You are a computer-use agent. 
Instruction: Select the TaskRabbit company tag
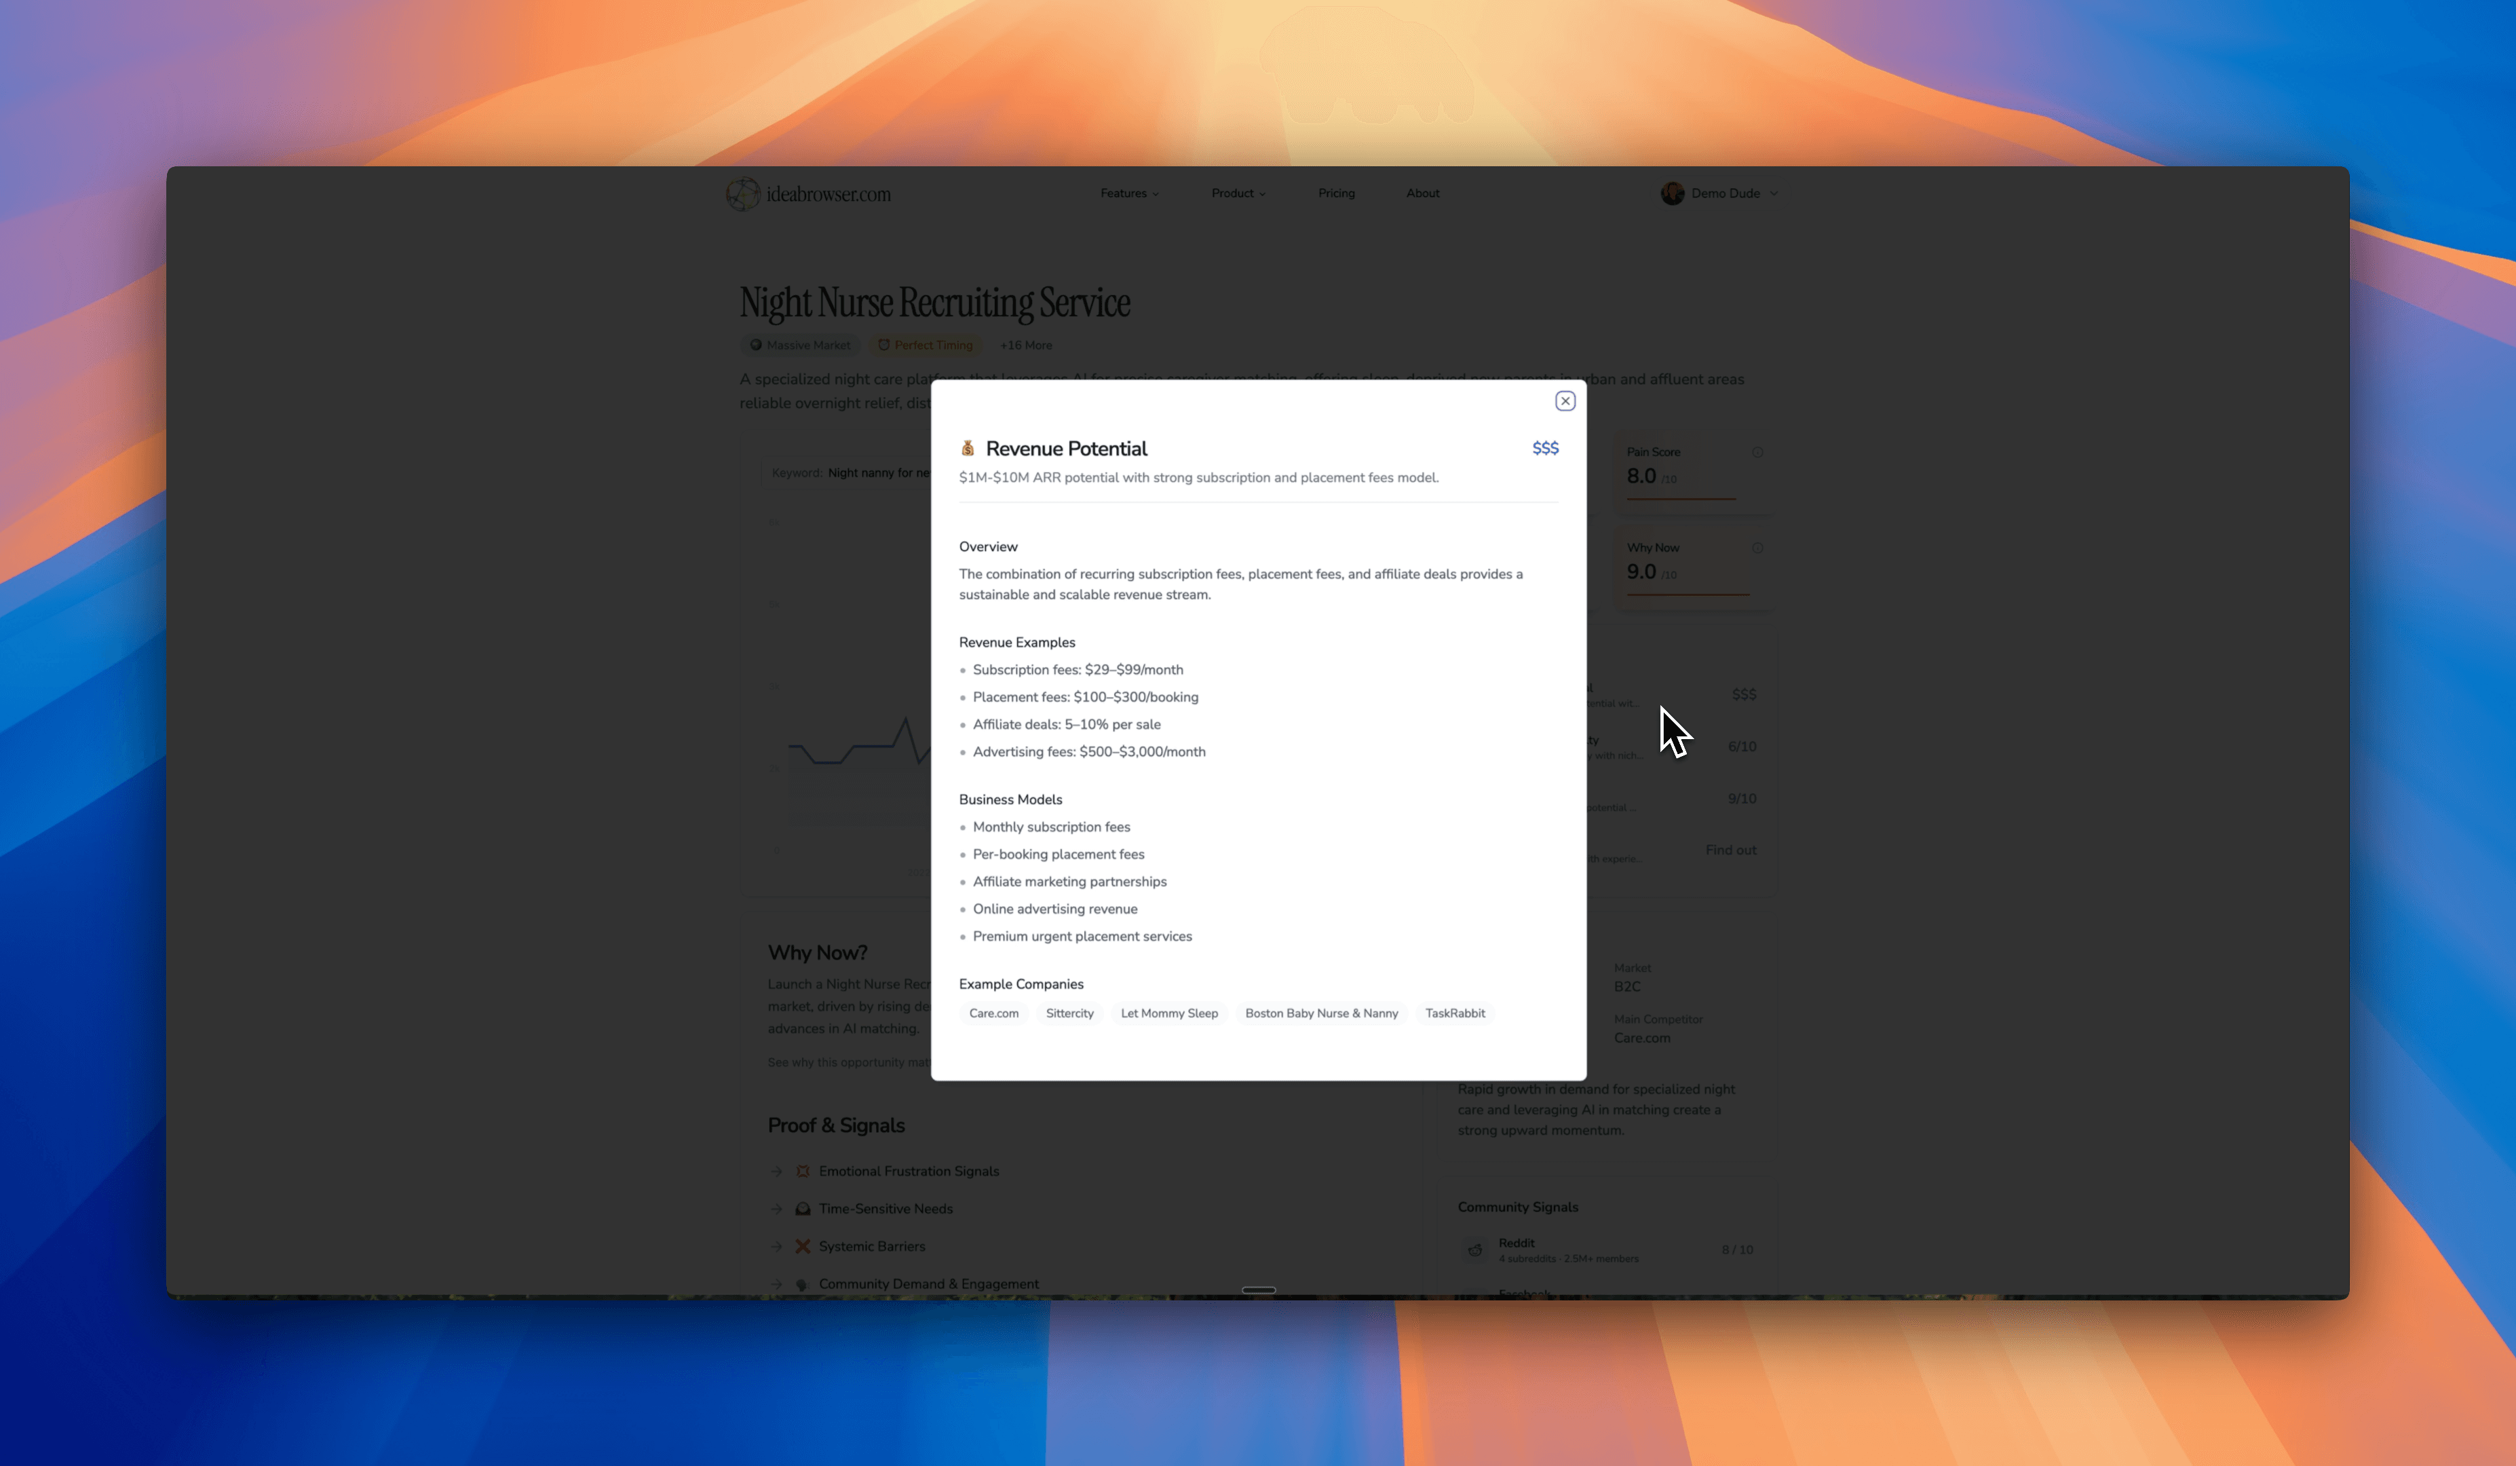1455,1013
